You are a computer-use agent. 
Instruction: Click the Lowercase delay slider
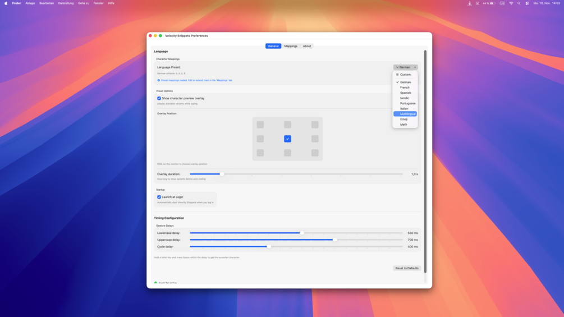(296, 233)
